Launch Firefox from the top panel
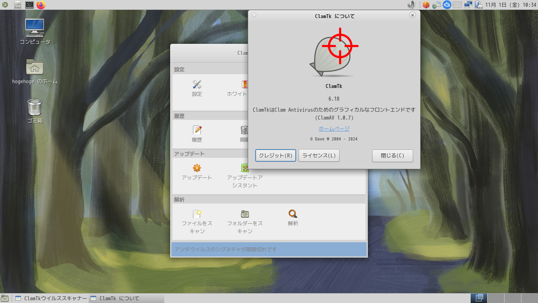This screenshot has height=303, width=538. point(41,5)
